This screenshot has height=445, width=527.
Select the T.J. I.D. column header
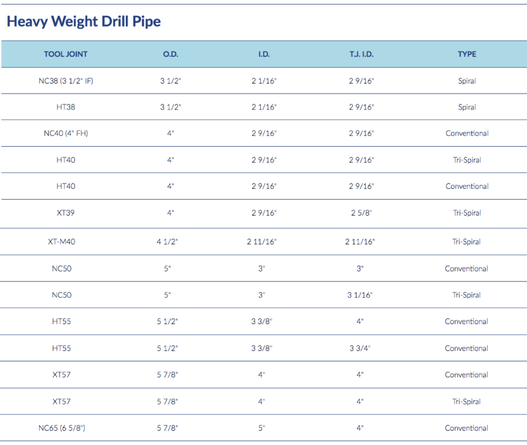click(362, 54)
